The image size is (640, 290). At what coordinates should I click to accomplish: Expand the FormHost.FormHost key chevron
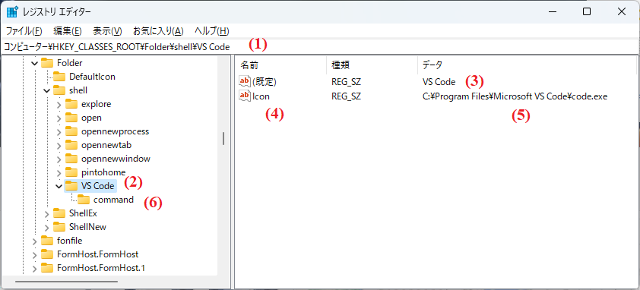tap(35, 254)
